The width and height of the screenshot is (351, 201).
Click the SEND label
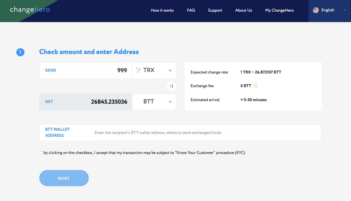coord(51,70)
